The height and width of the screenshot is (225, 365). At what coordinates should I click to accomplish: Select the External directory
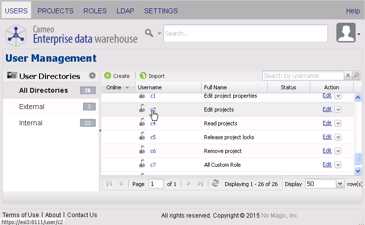point(32,107)
